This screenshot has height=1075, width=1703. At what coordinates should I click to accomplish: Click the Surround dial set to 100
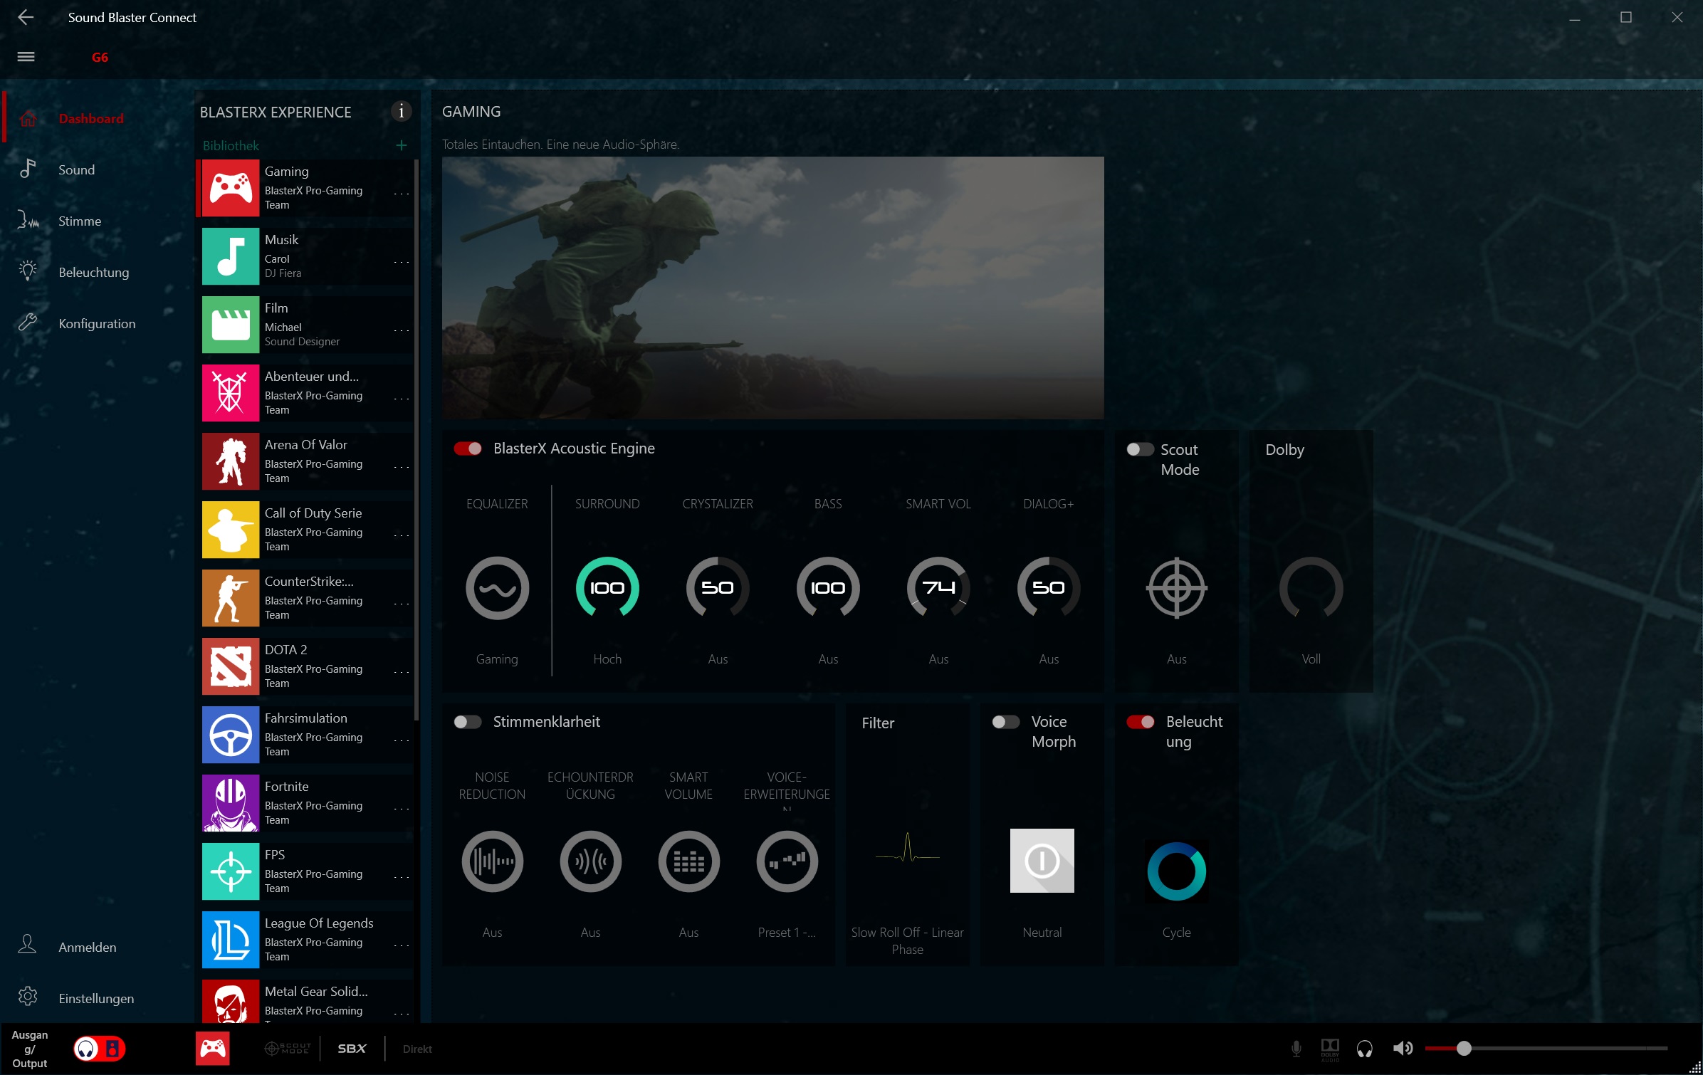coord(607,588)
